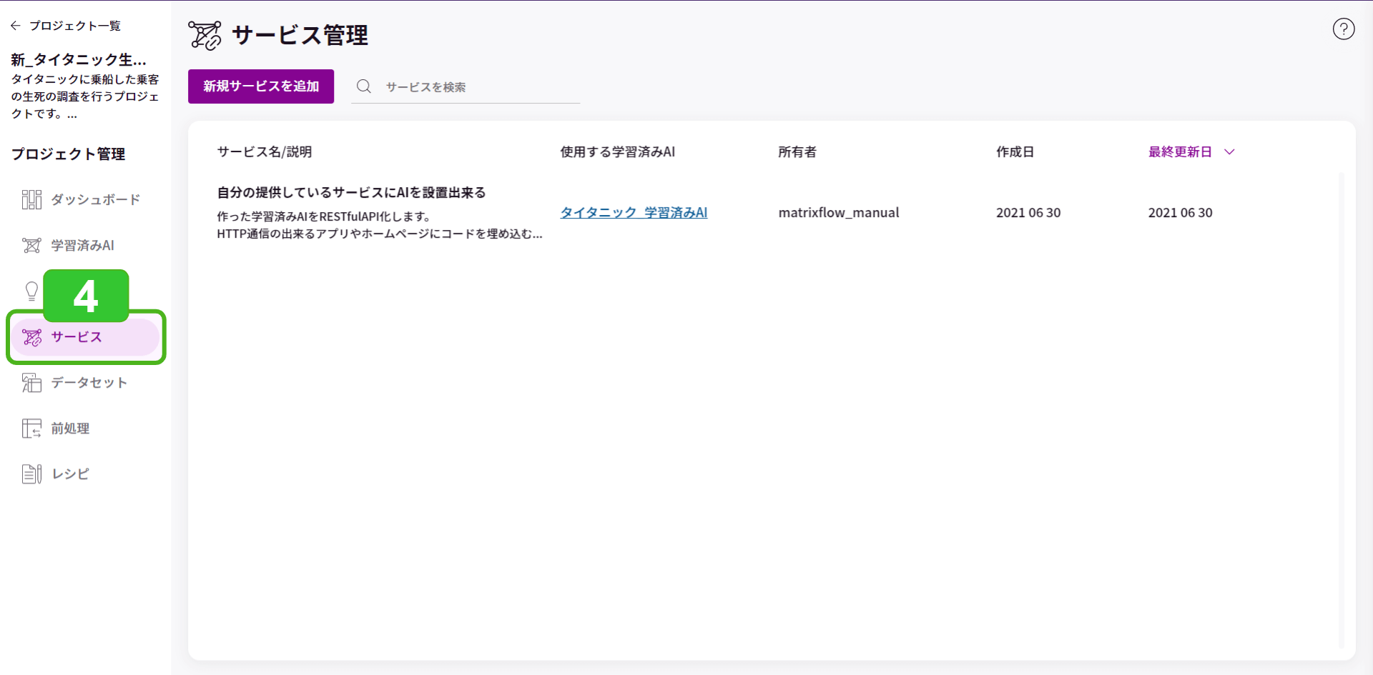Viewport: 1373px width, 675px height.
Task: Click the Service Management header icon
Action: pos(205,35)
